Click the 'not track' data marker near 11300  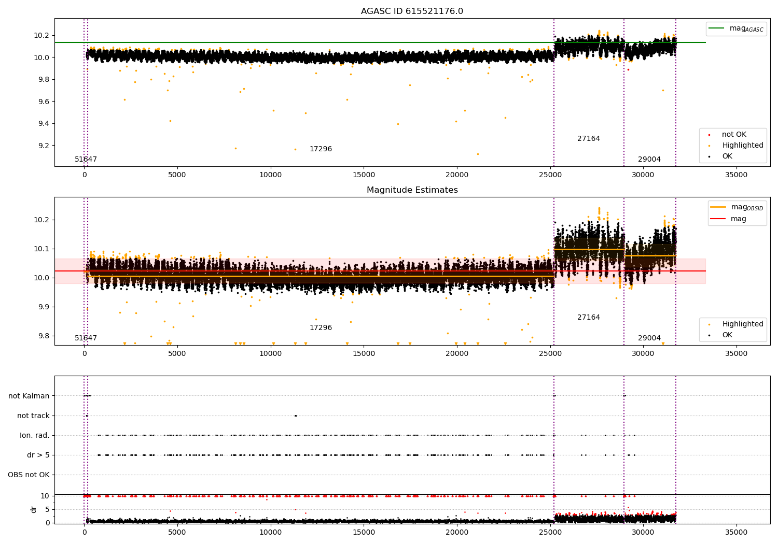point(296,416)
